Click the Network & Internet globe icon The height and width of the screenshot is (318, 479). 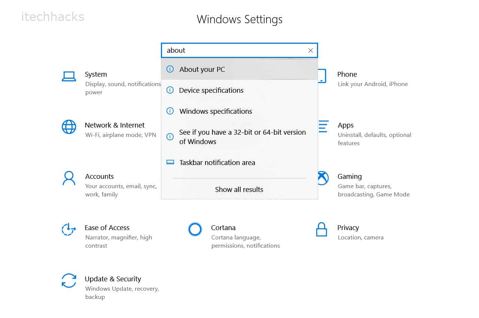click(69, 127)
